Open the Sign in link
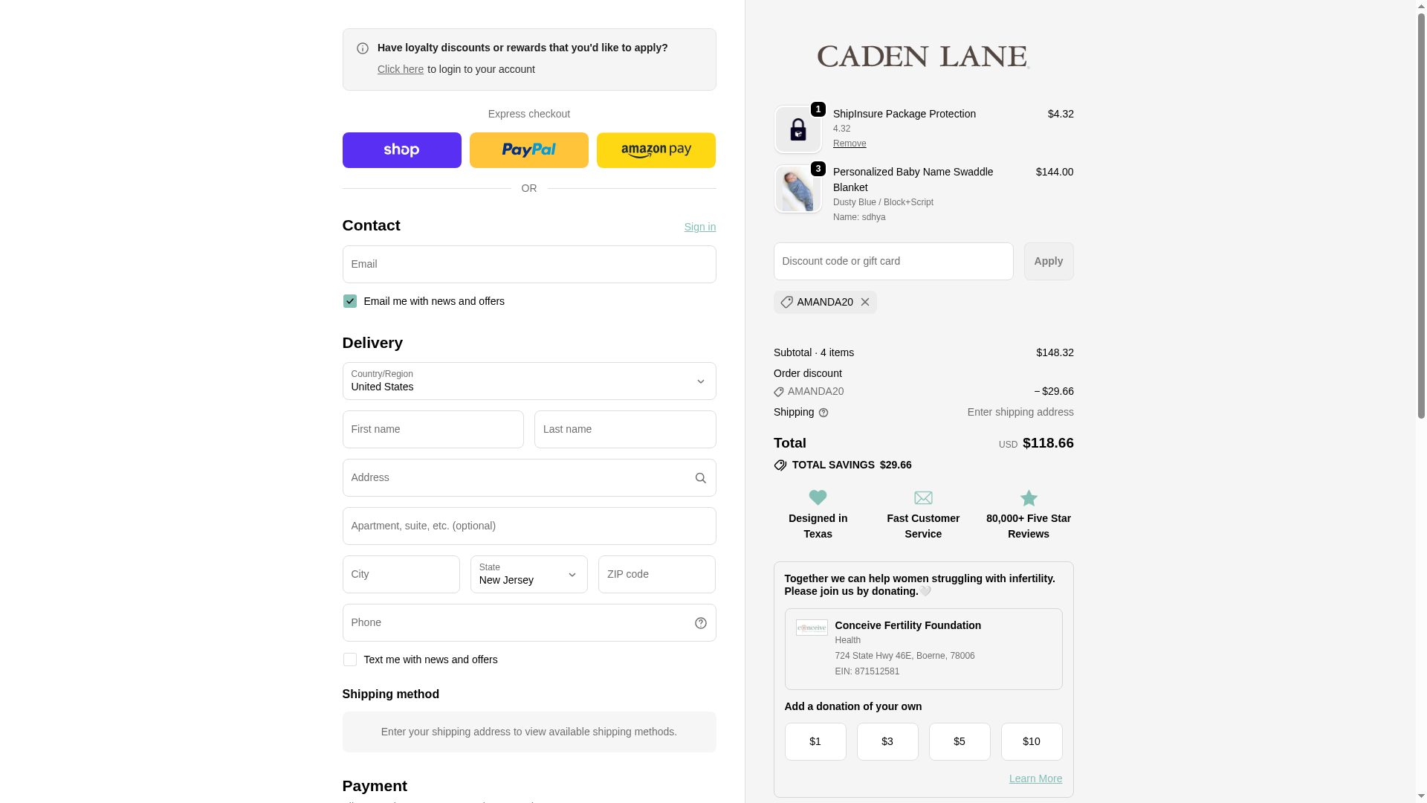 pos(699,227)
